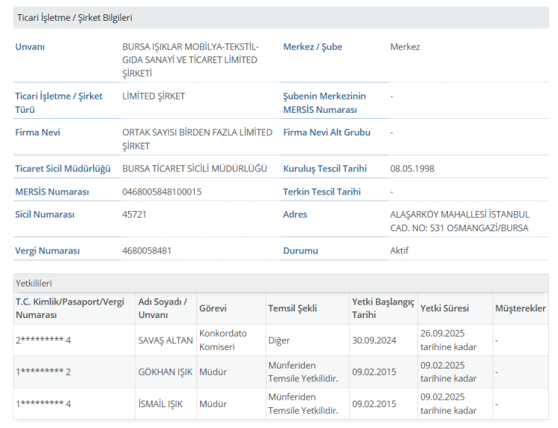
Task: Click the Görevi column header
Action: point(213,308)
